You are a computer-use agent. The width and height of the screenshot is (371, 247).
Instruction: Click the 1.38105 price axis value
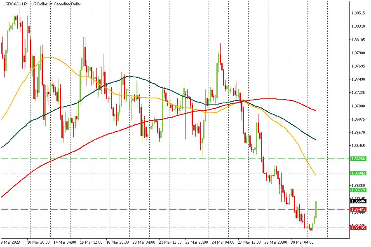coord(358,40)
